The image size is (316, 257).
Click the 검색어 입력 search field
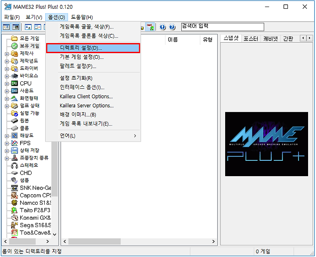click(x=223, y=27)
